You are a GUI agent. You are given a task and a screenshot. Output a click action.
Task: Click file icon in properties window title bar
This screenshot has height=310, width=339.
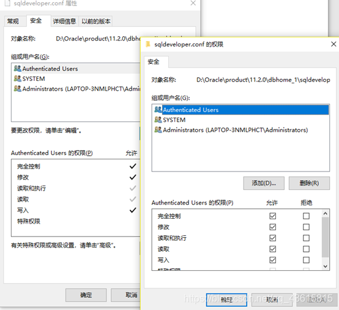[7, 3]
